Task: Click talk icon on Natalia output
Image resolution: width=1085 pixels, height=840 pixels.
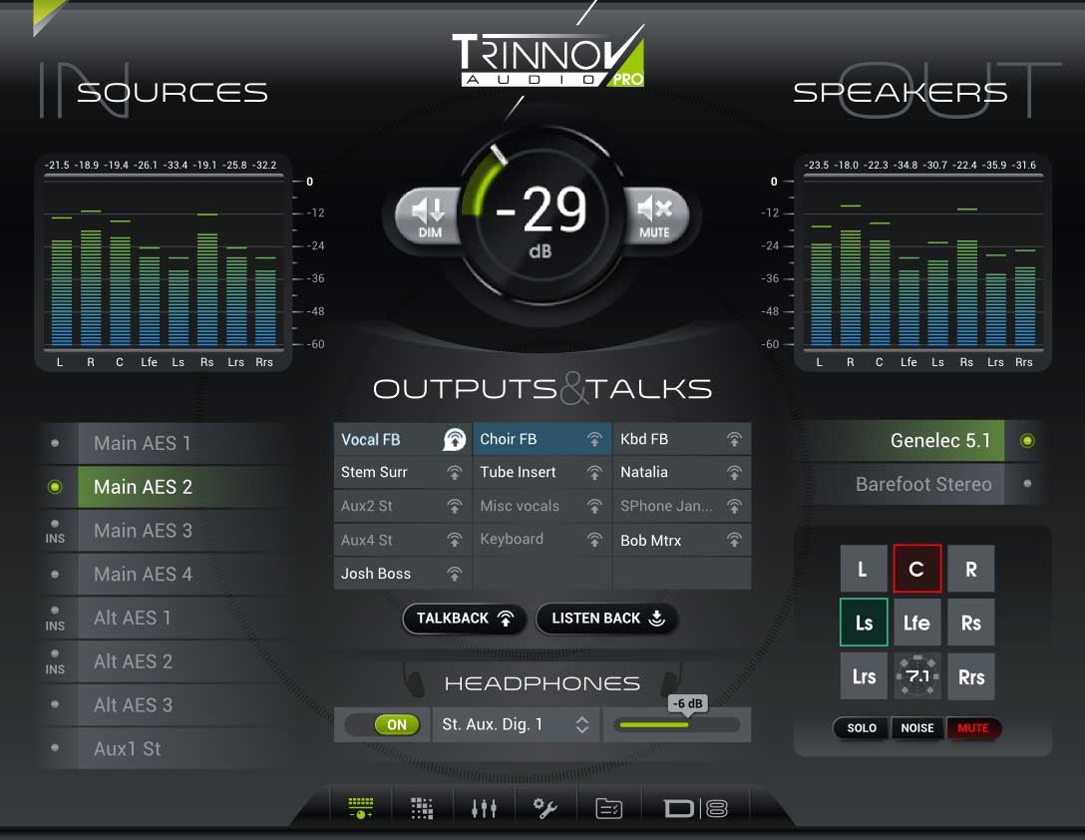Action: click(734, 472)
